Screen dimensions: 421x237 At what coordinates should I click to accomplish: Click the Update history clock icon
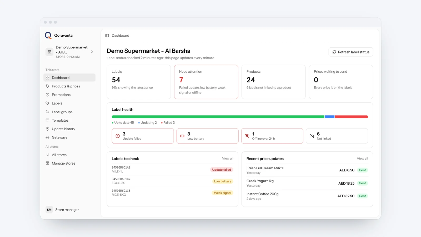pos(47,129)
